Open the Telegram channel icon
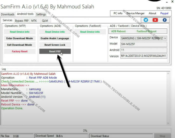This screenshot has height=138, width=175. pos(146,20)
